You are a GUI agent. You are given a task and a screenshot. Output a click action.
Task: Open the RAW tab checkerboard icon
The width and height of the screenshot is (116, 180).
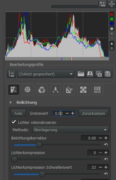(x=83, y=90)
